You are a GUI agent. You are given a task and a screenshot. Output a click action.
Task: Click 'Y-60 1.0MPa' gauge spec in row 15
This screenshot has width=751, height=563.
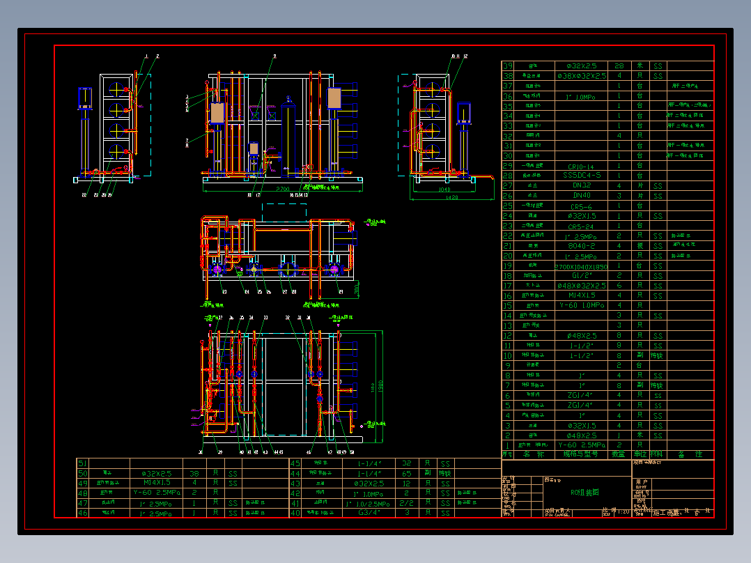[582, 306]
